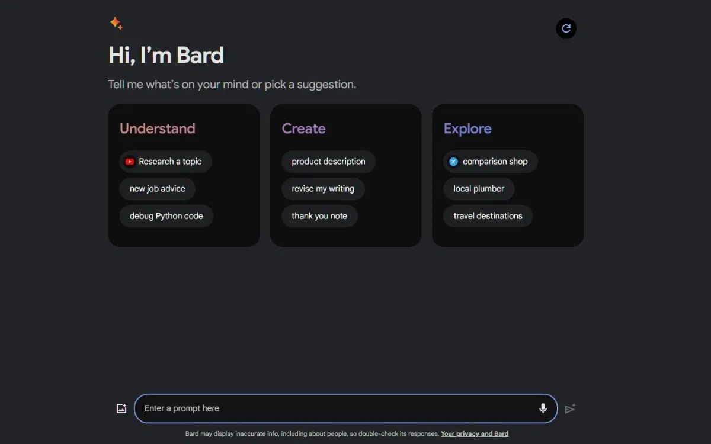Click the Bard sparkle logo

(x=116, y=22)
